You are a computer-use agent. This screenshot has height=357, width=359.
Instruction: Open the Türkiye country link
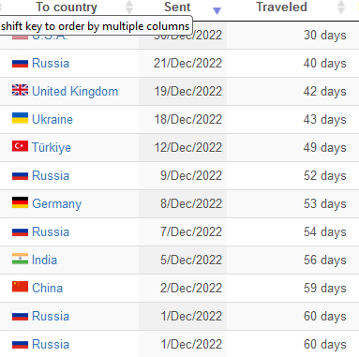coord(52,147)
